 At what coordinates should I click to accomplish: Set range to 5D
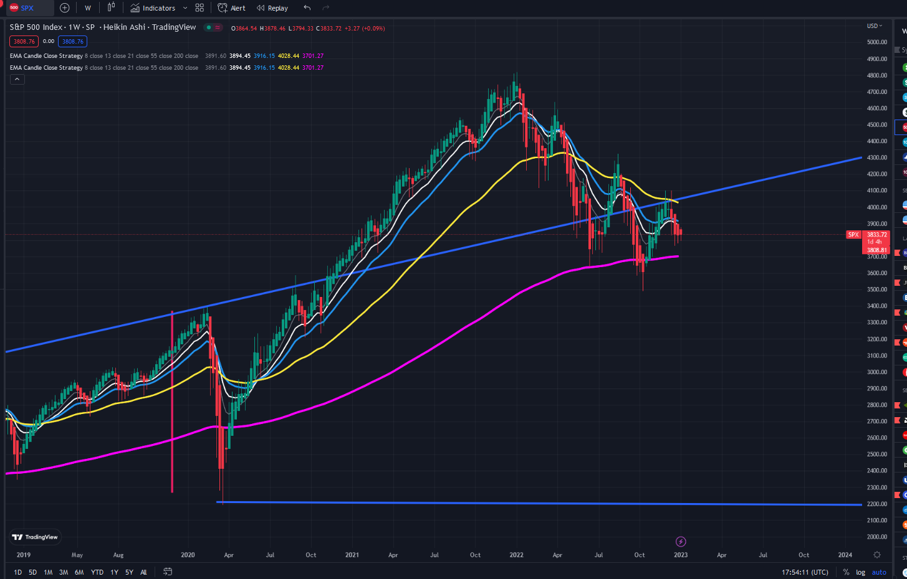(x=32, y=572)
